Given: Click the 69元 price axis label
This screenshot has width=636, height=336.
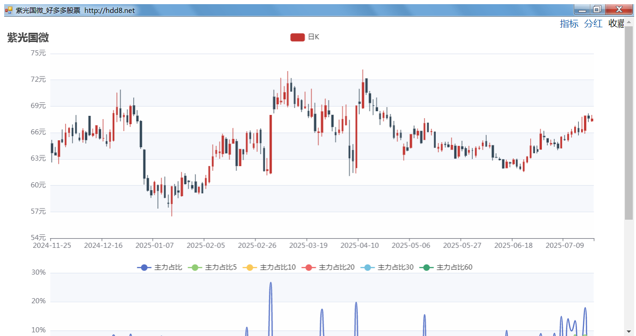Looking at the screenshot, I should [x=38, y=106].
